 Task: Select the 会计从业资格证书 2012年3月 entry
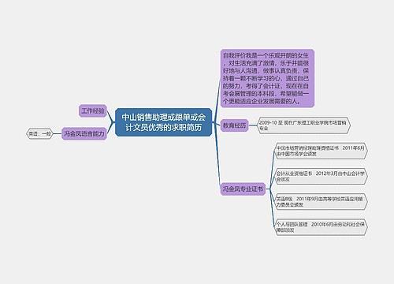[x=321, y=177]
